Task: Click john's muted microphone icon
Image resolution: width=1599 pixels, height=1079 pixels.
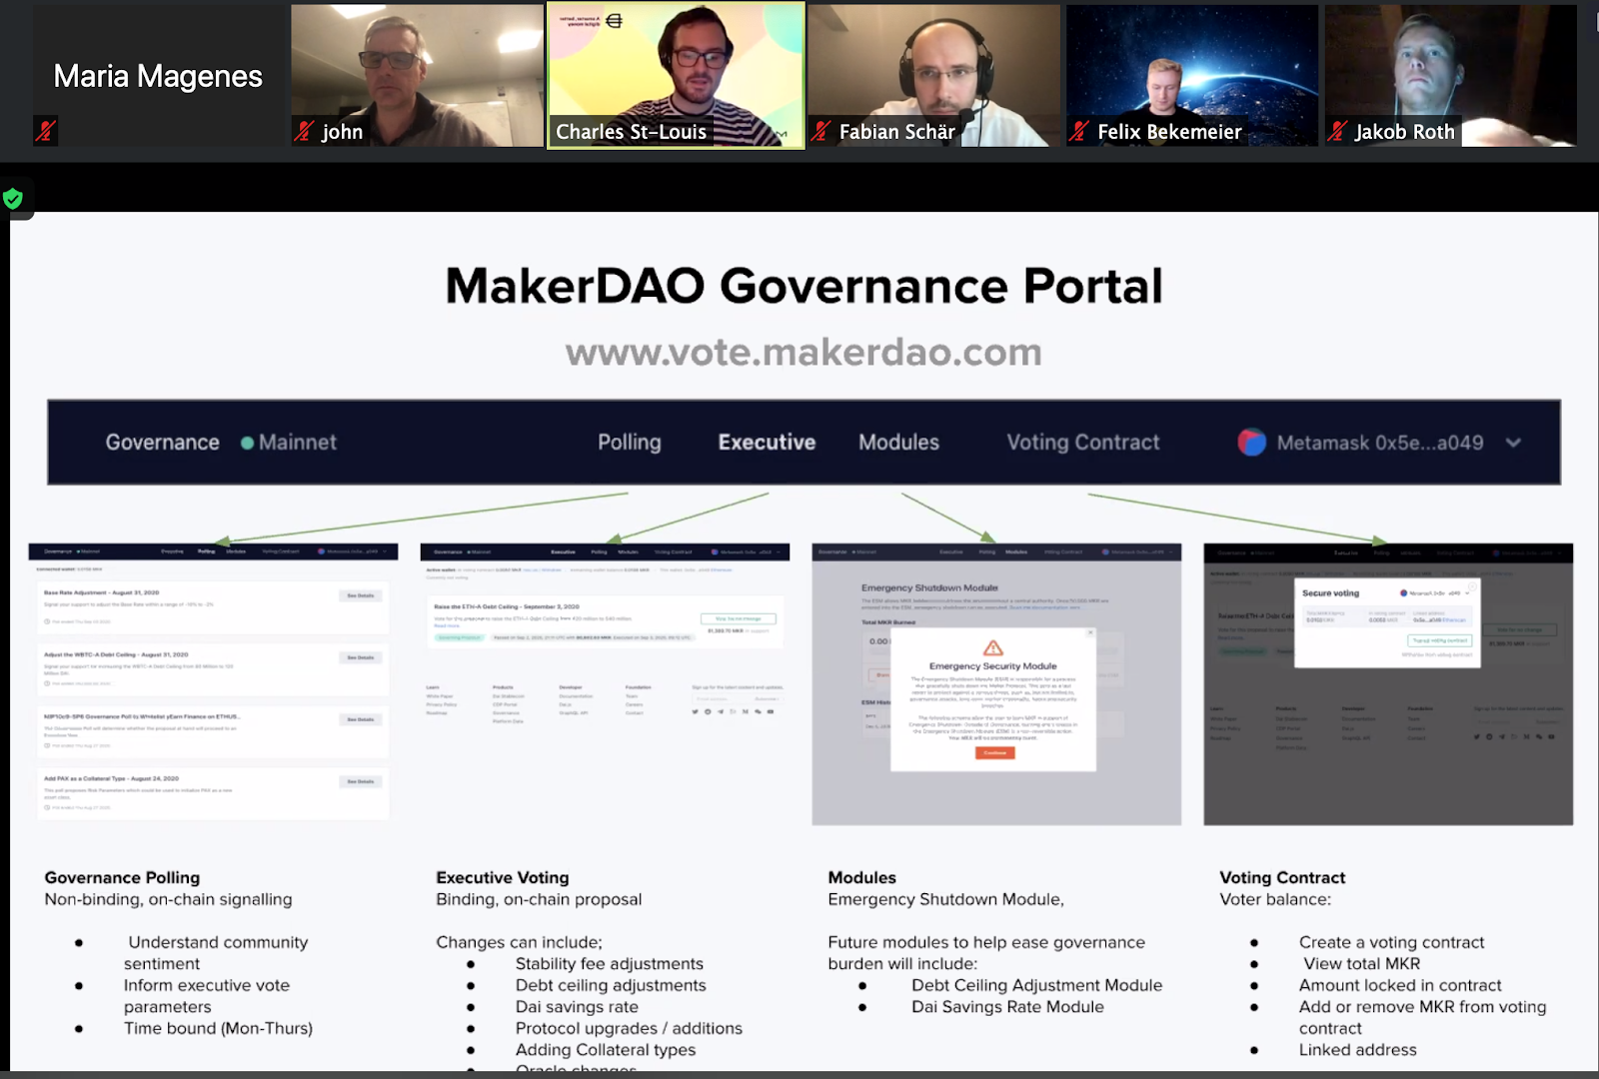Action: [304, 131]
